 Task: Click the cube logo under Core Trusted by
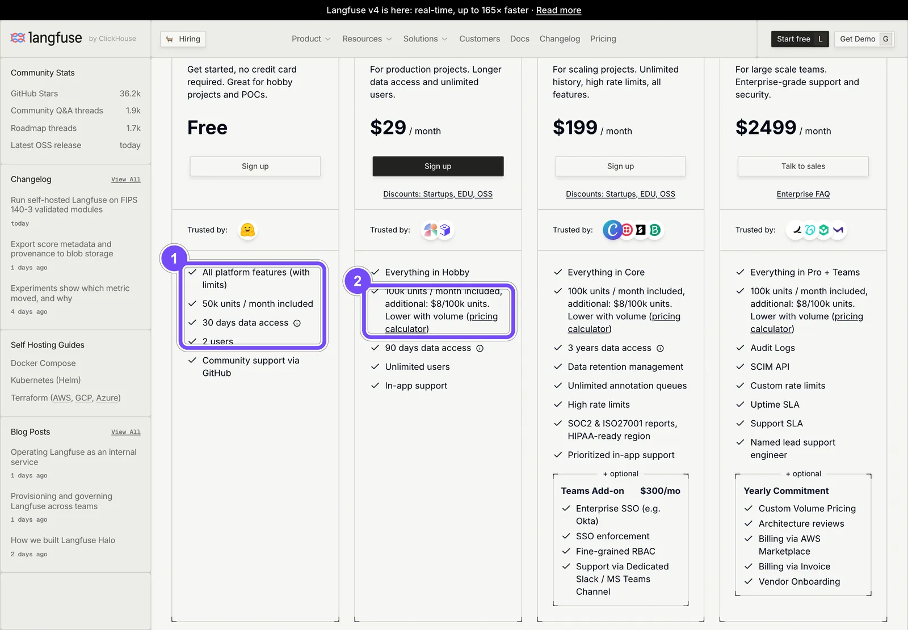(x=445, y=230)
